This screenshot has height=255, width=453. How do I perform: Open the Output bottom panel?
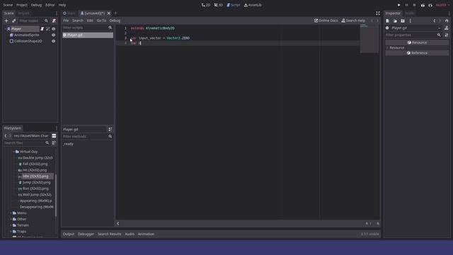(69, 234)
